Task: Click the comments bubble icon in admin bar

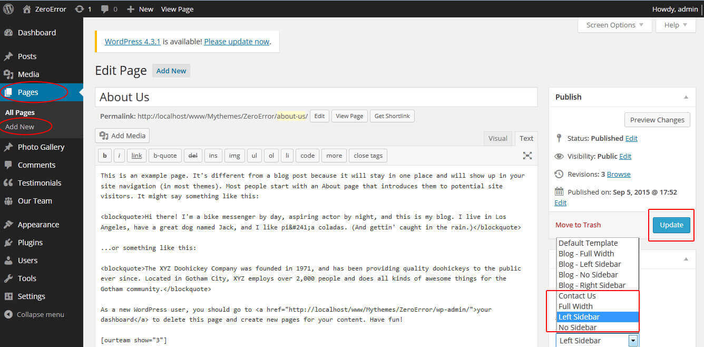Action: tap(105, 9)
